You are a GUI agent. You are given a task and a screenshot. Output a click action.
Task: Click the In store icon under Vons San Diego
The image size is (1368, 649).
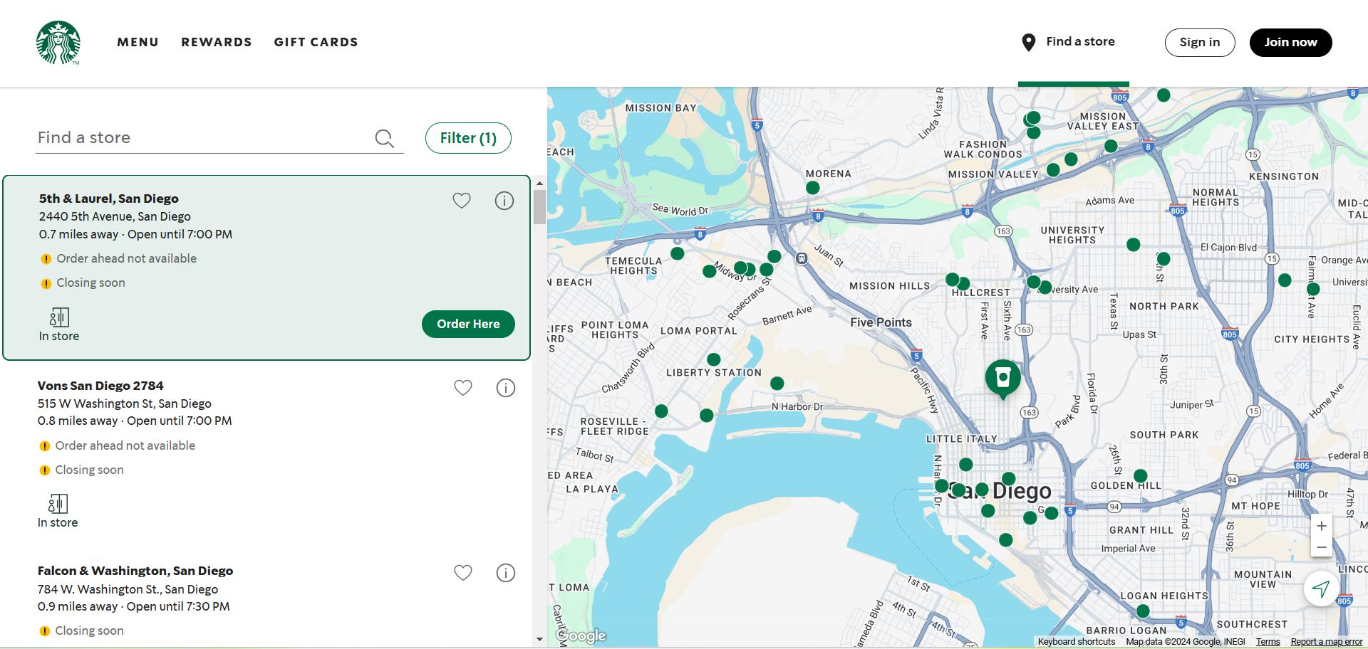click(x=58, y=504)
